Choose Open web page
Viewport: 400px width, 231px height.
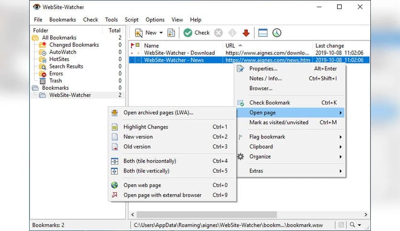(172, 185)
